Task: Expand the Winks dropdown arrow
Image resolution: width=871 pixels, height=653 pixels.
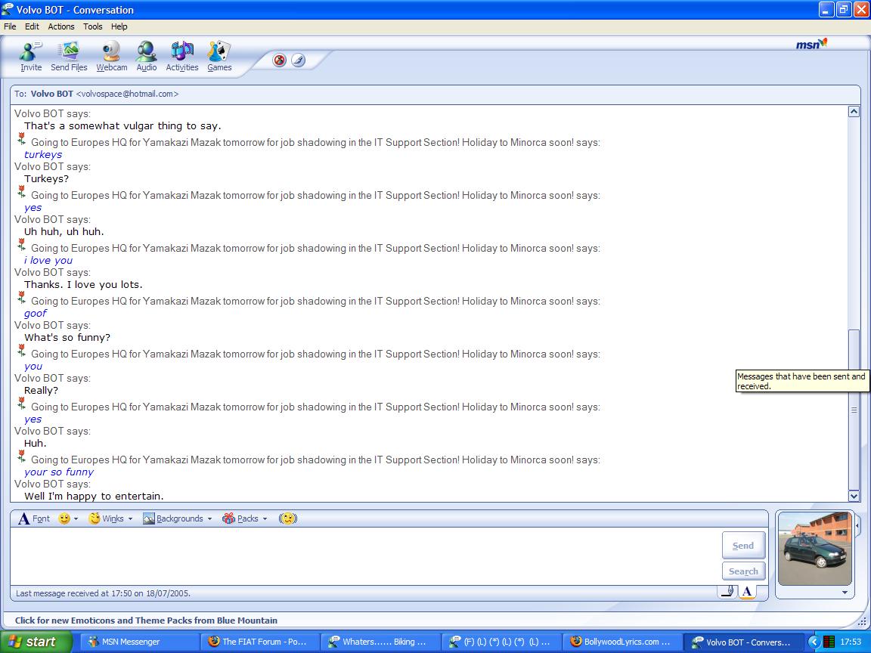Action: tap(131, 518)
